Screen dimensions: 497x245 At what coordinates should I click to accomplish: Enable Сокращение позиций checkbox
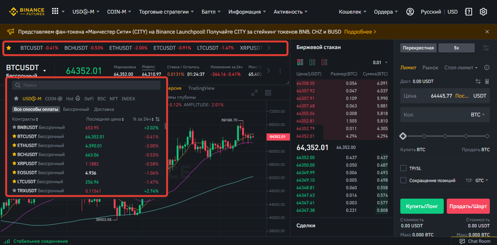(x=403, y=180)
